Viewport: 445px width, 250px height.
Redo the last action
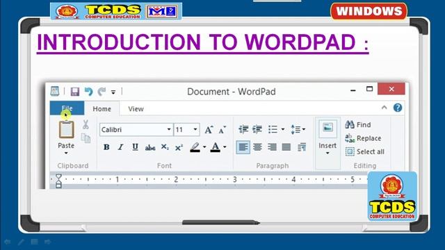[x=102, y=92]
